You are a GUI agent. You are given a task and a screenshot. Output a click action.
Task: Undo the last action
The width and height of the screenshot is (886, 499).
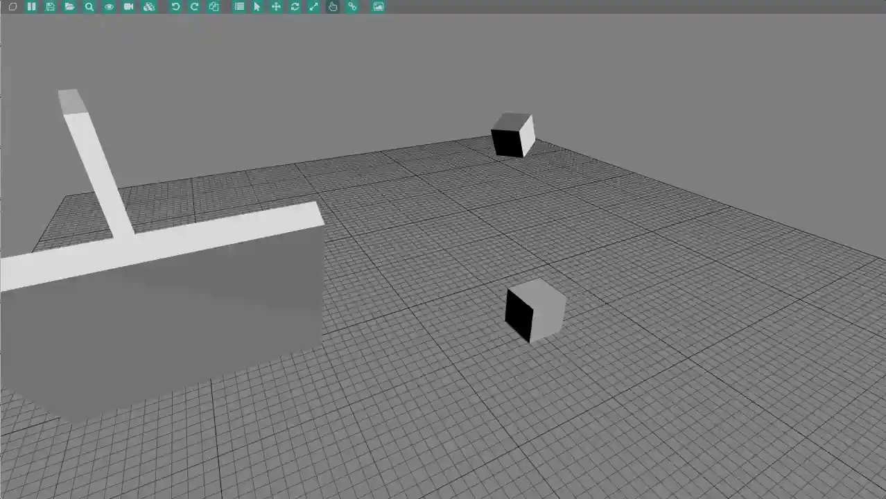[175, 6]
